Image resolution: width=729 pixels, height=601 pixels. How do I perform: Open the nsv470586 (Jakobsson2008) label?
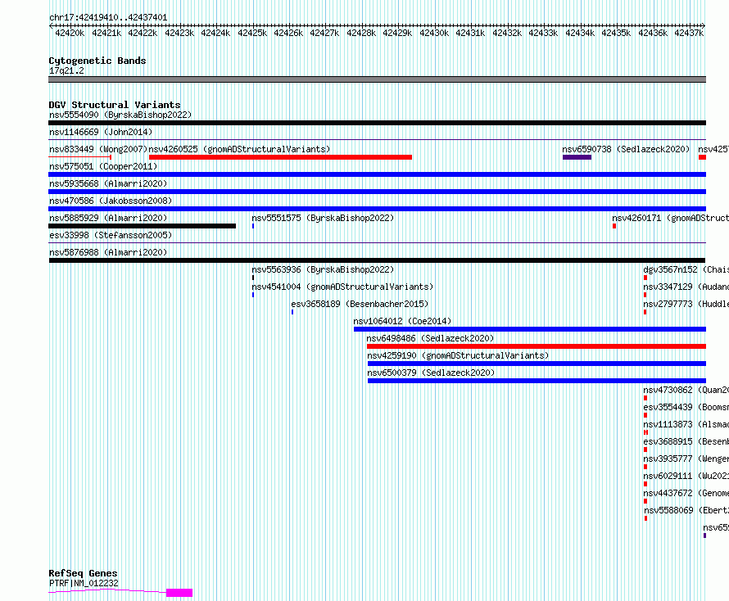(111, 201)
